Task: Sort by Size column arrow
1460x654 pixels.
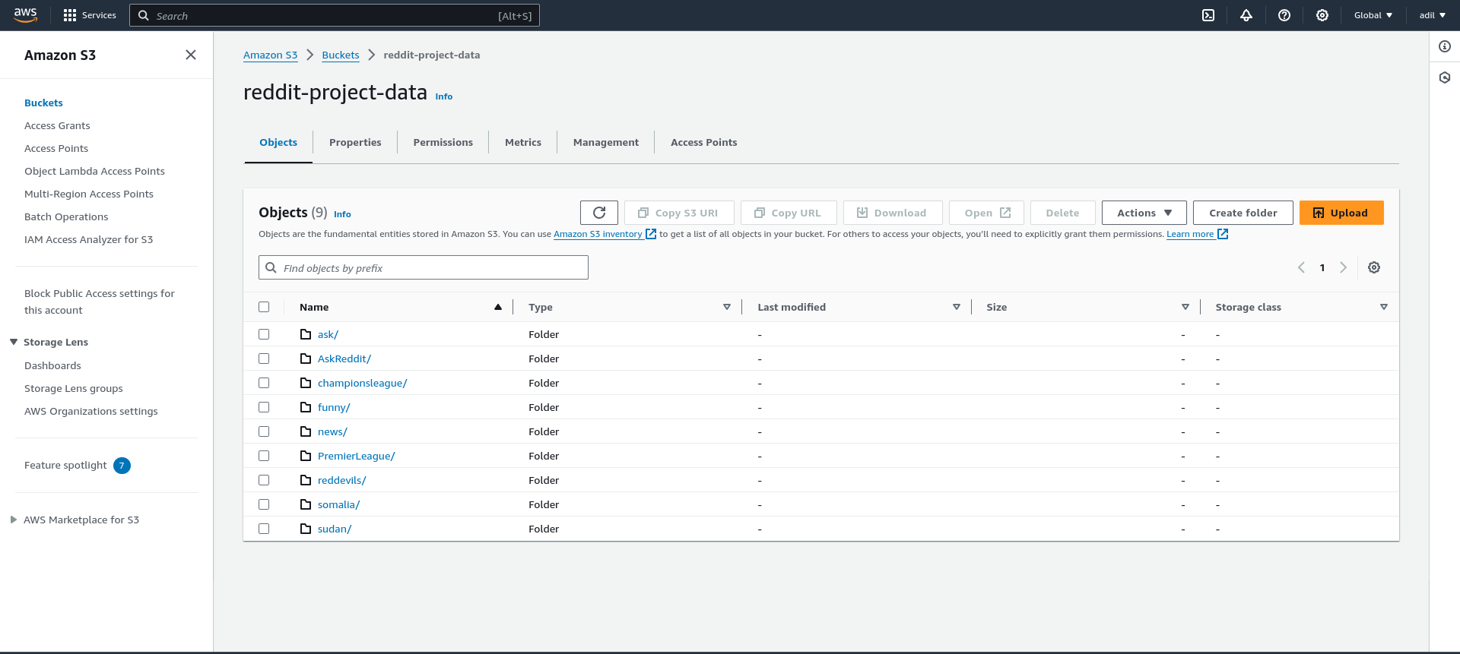Action: pos(1185,307)
